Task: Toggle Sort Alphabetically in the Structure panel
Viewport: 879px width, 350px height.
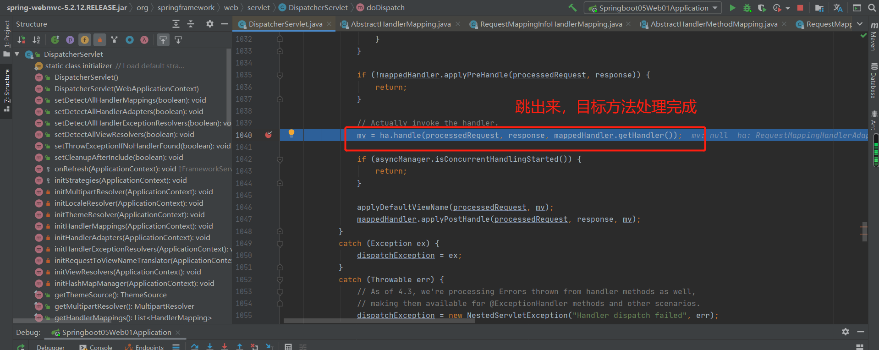Action: click(x=36, y=40)
